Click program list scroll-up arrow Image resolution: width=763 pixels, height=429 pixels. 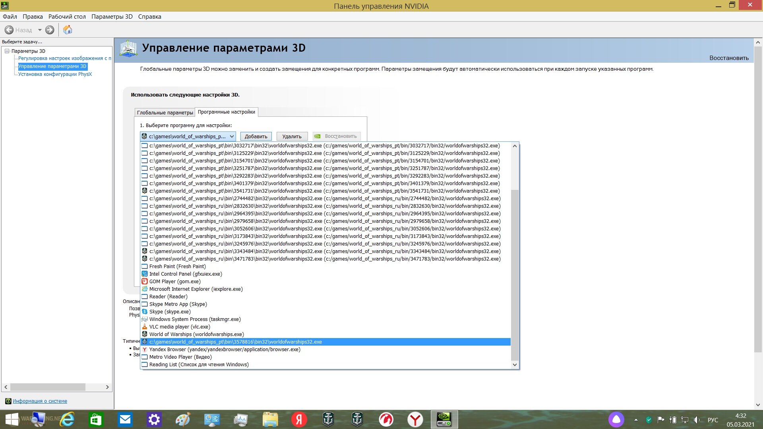click(515, 146)
